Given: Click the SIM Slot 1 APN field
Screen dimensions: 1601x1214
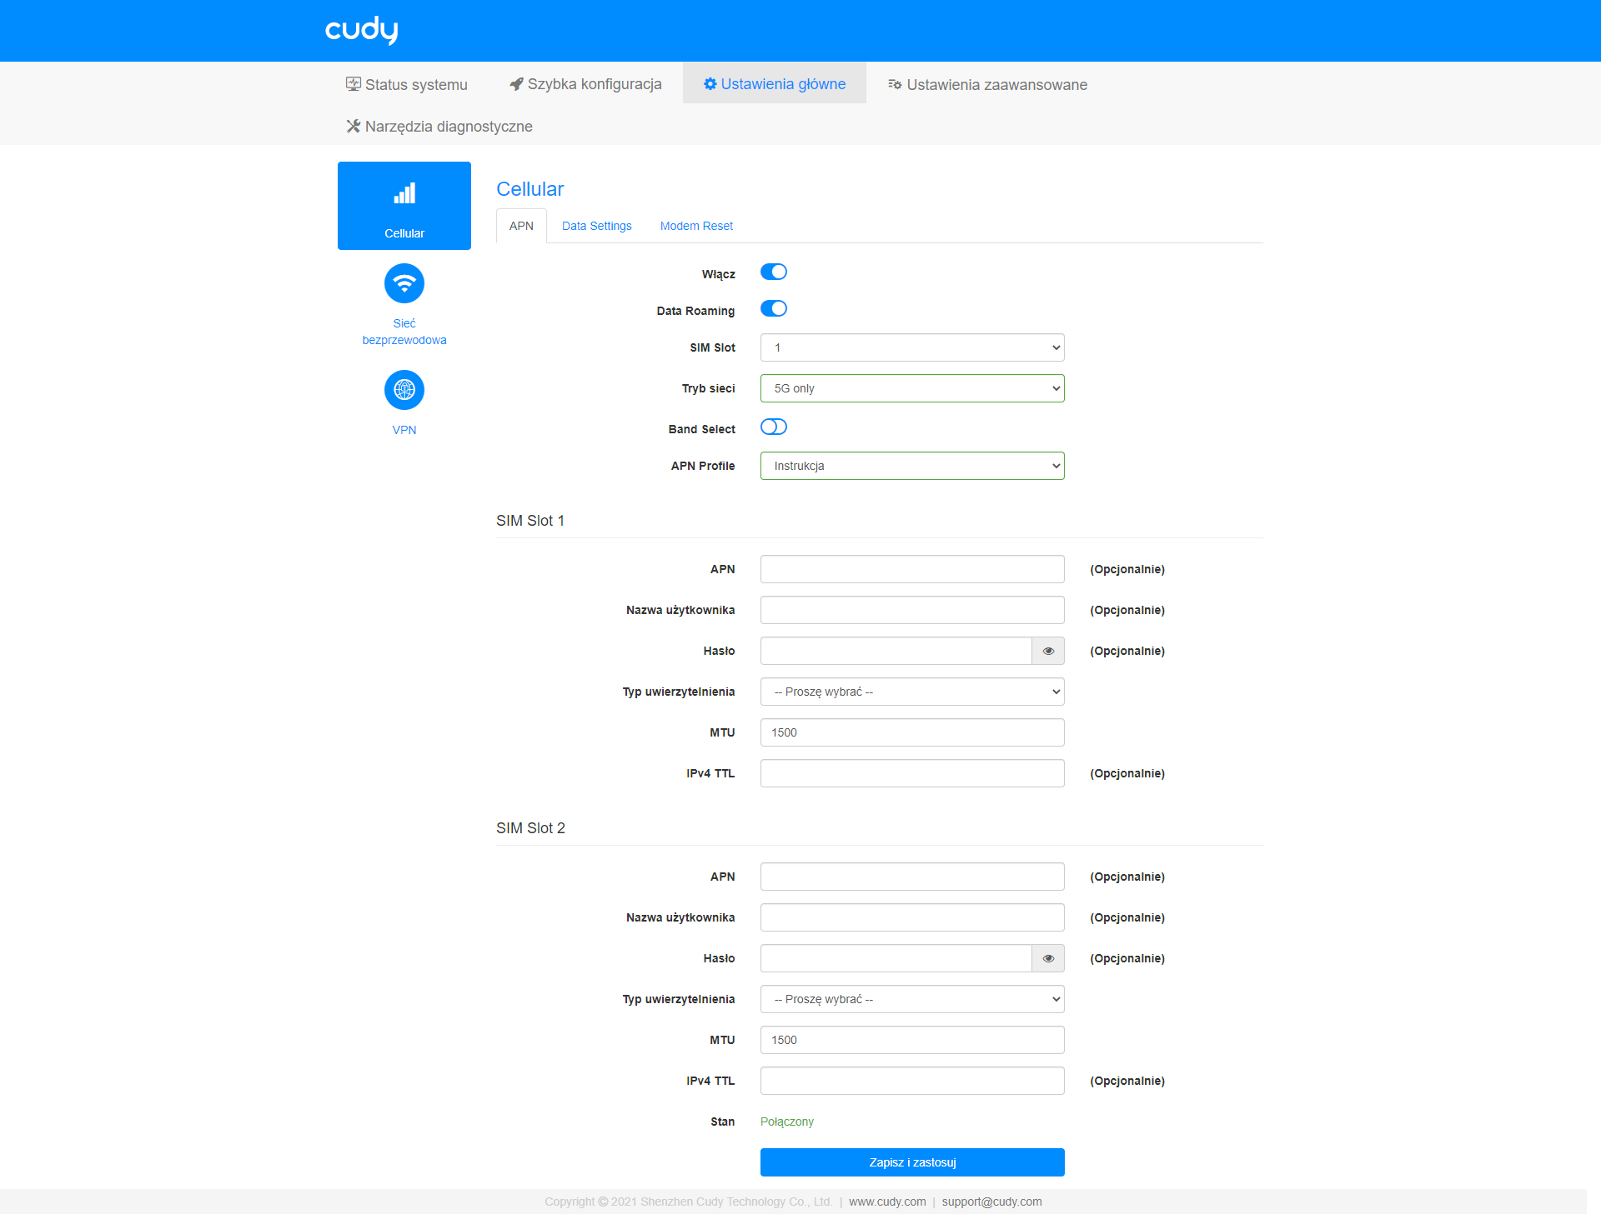Looking at the screenshot, I should pos(912,569).
